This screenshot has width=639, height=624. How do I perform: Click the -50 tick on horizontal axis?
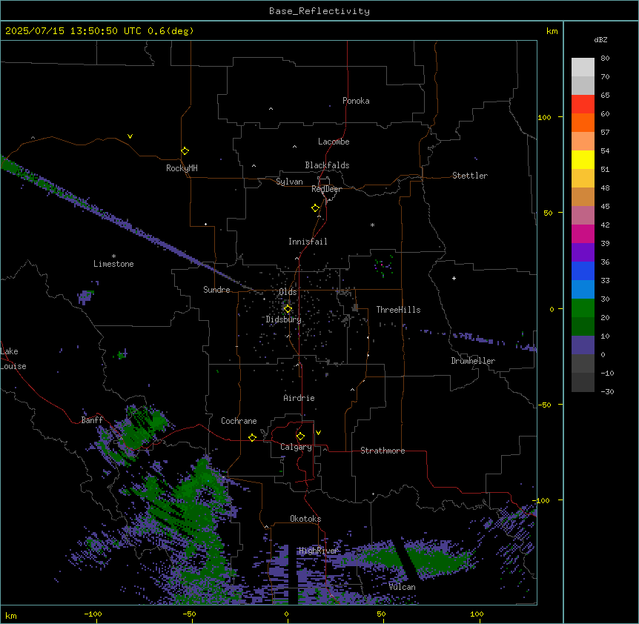point(189,614)
